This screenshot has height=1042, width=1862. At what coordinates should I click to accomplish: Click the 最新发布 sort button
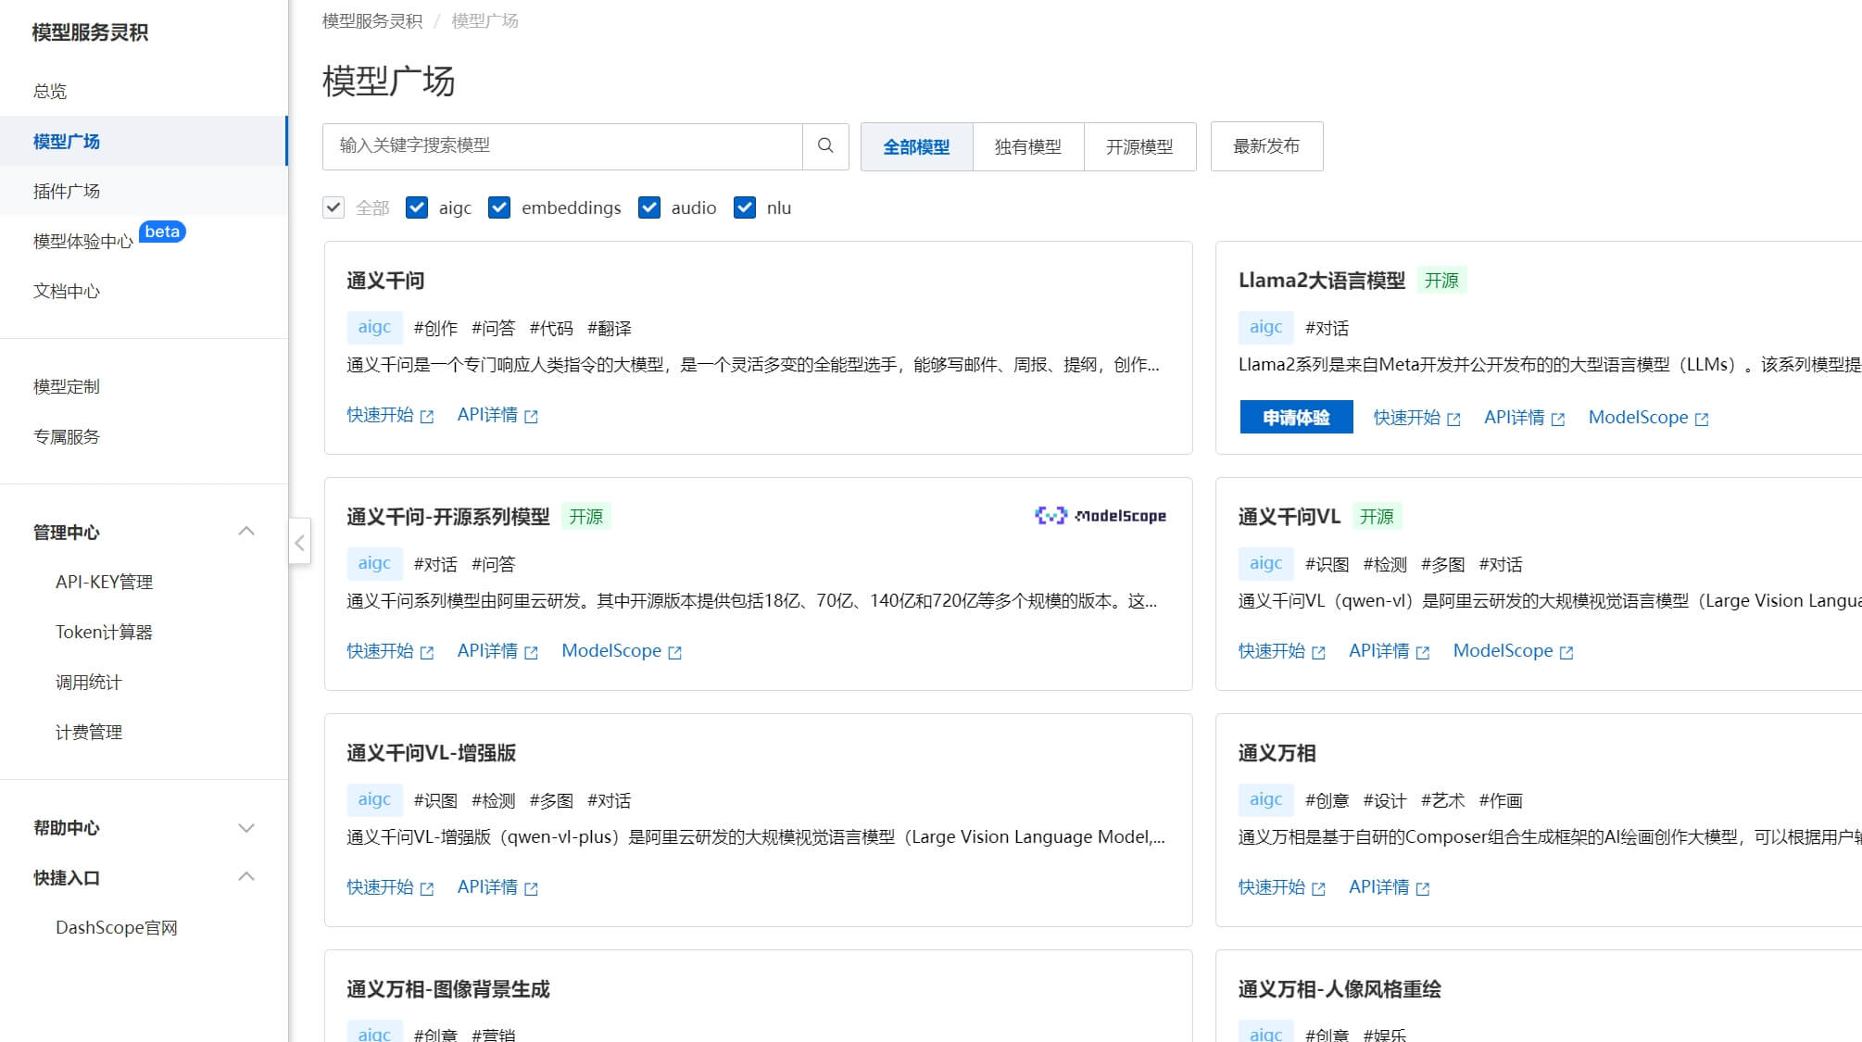[1265, 146]
